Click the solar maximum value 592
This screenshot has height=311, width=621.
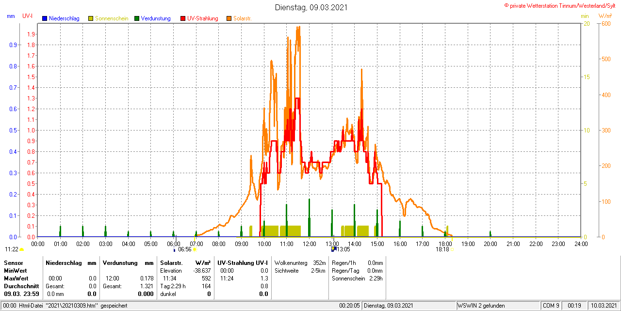(207, 278)
